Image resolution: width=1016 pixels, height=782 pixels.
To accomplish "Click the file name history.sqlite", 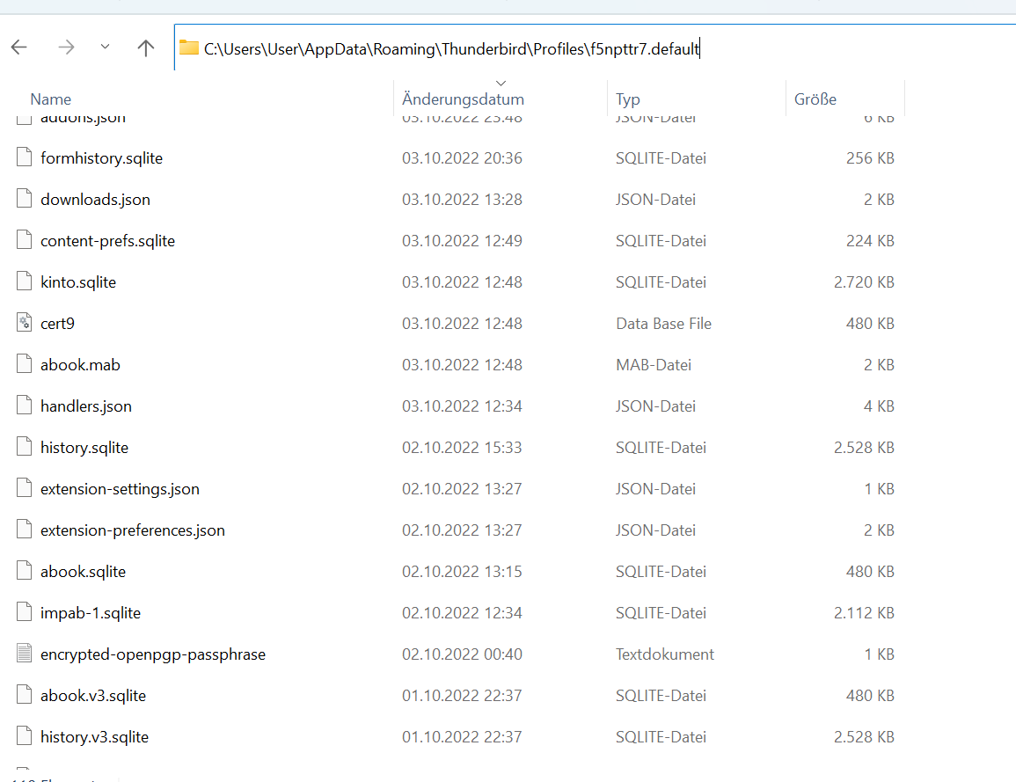I will tap(84, 448).
